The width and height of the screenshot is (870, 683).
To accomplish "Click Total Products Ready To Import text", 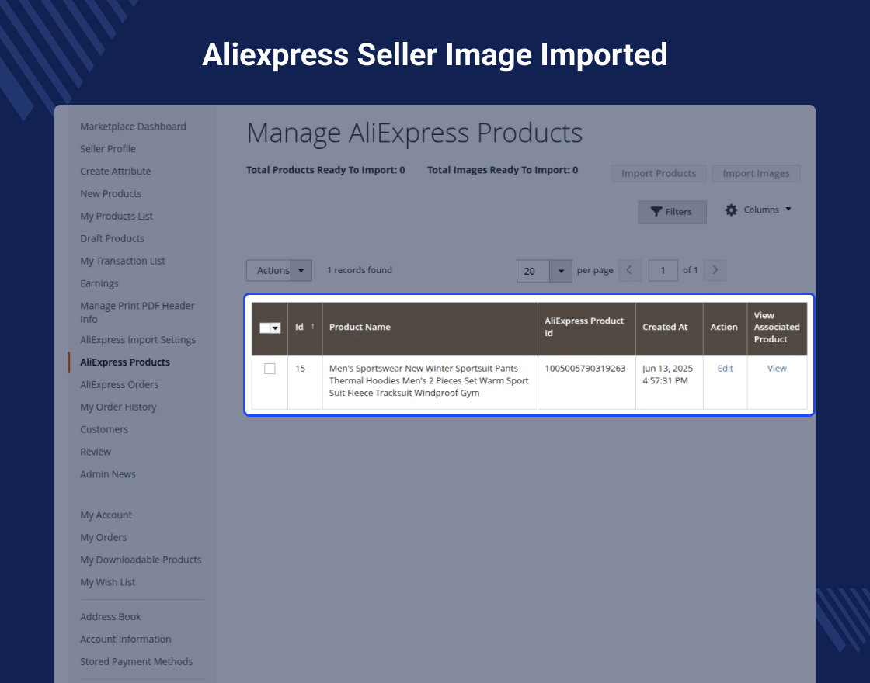I will coord(325,170).
